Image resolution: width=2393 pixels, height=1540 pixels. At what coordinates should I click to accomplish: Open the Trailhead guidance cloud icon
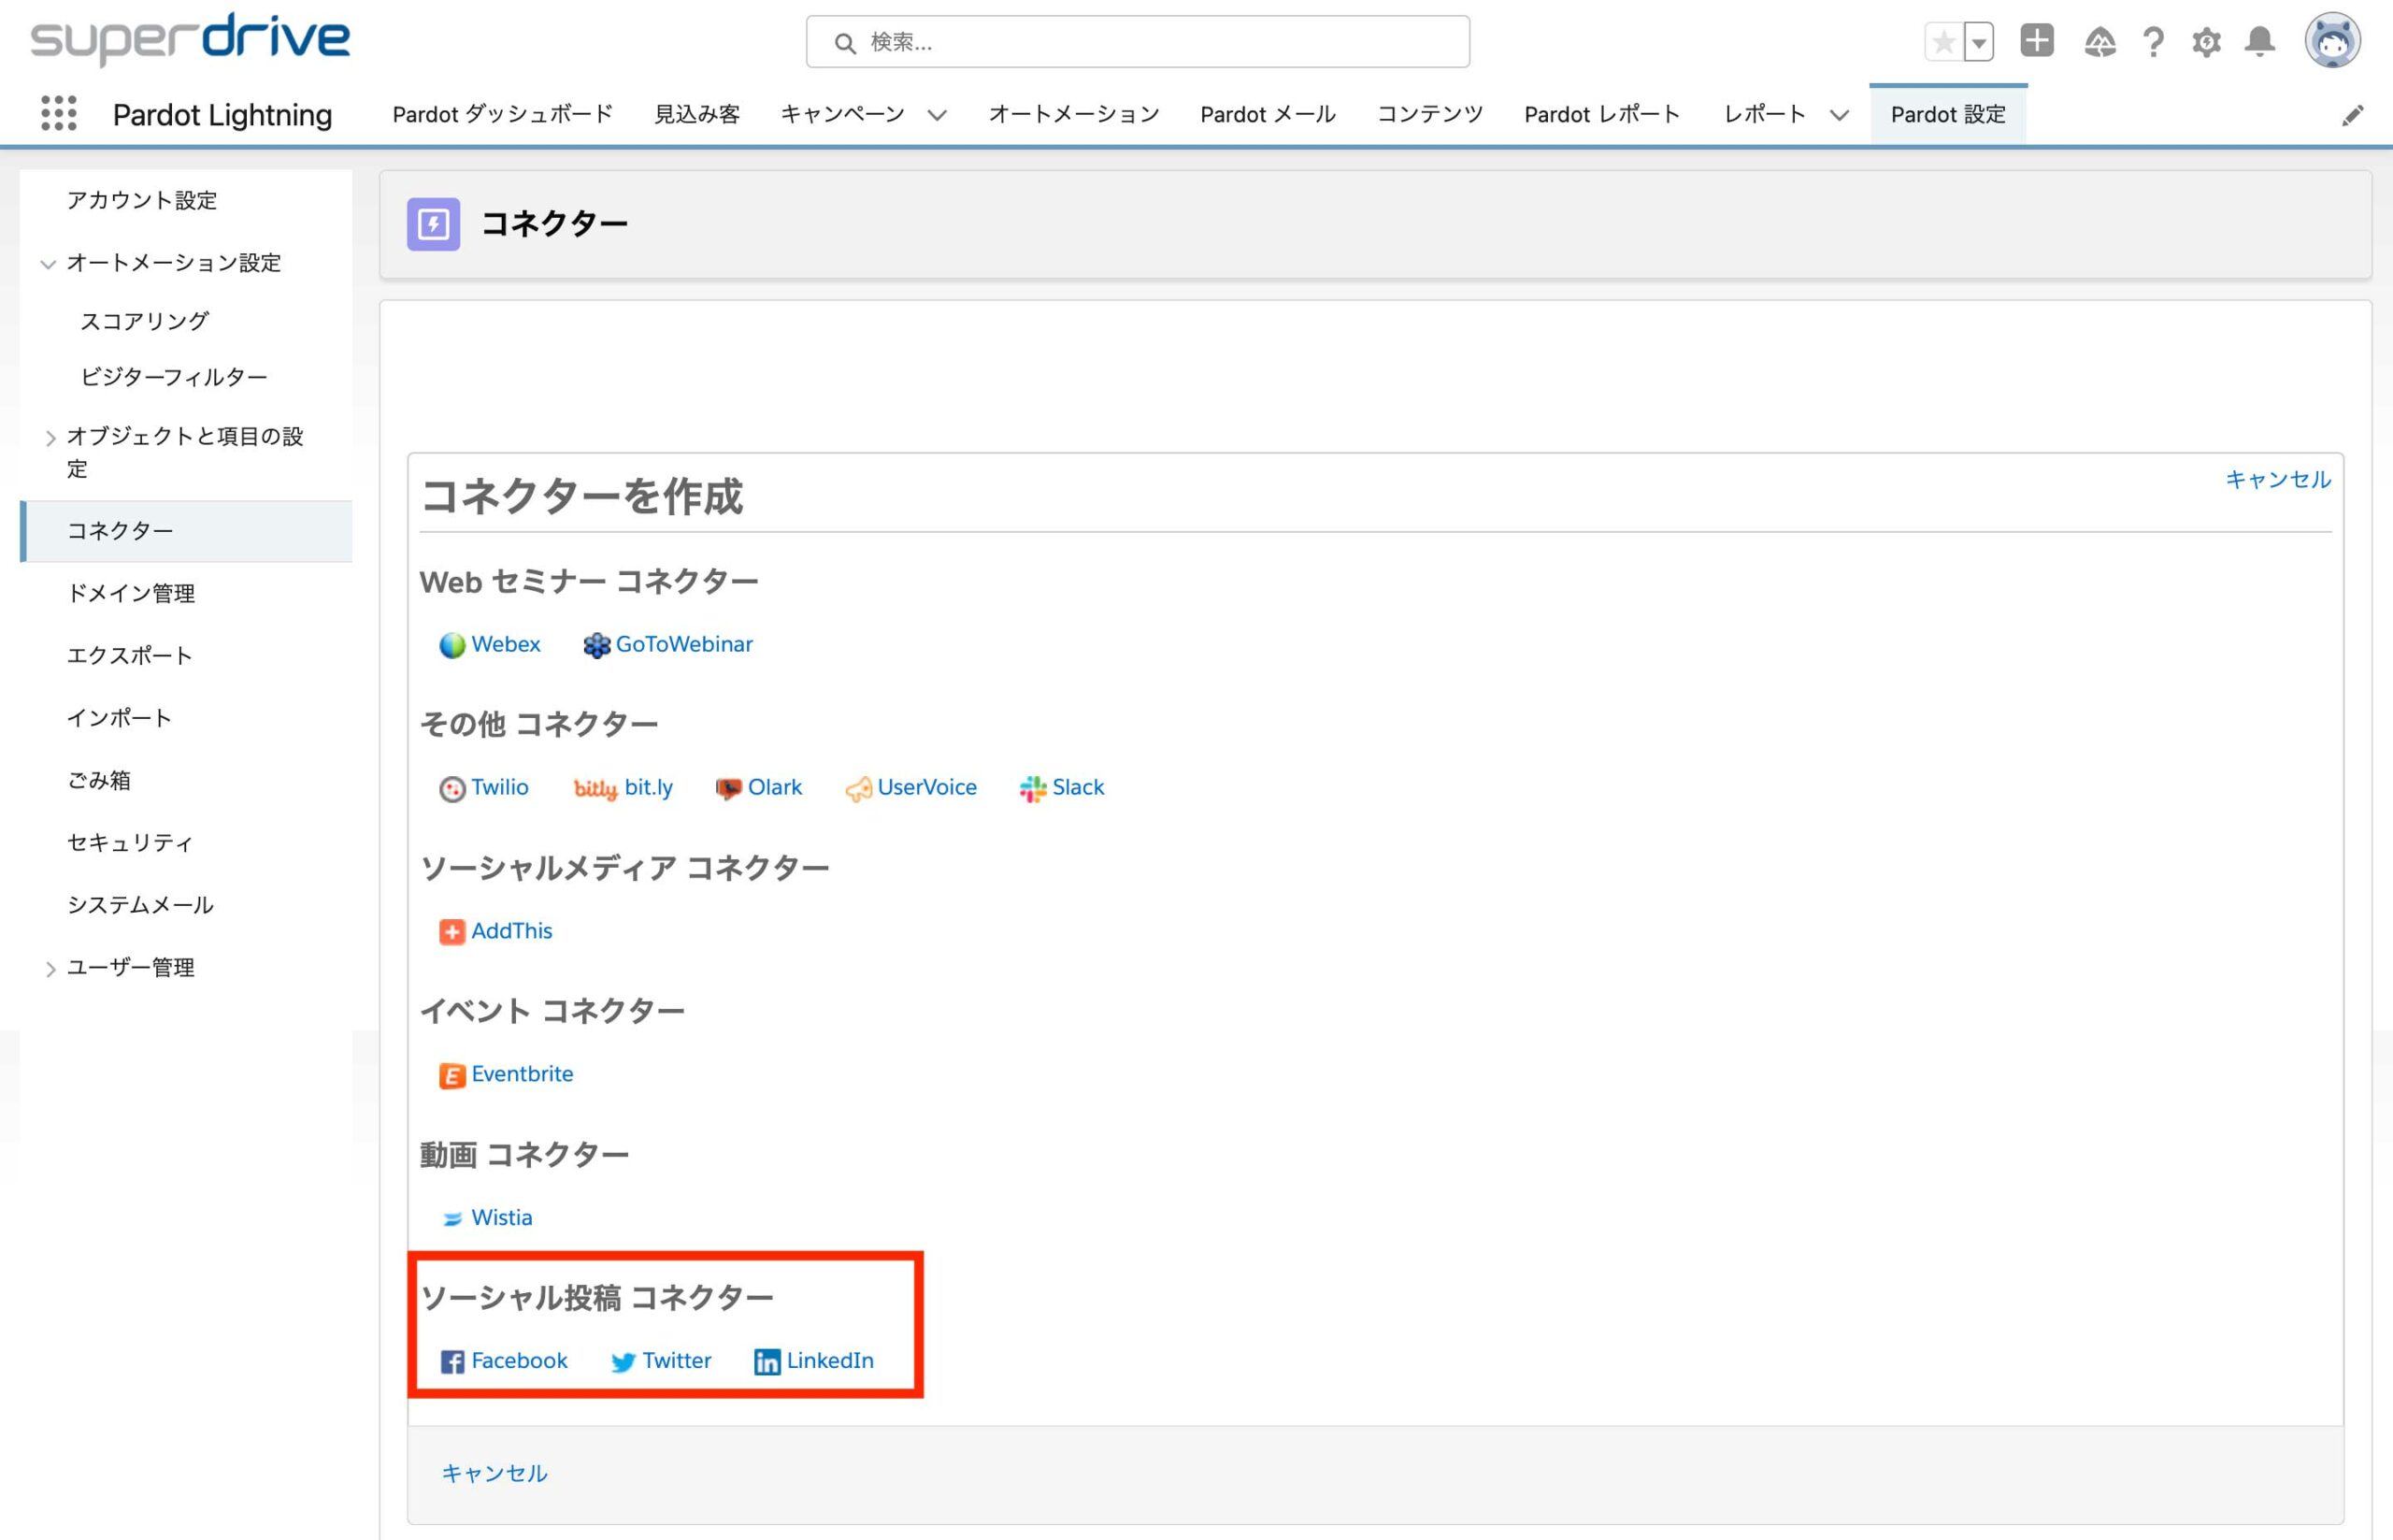click(2099, 42)
